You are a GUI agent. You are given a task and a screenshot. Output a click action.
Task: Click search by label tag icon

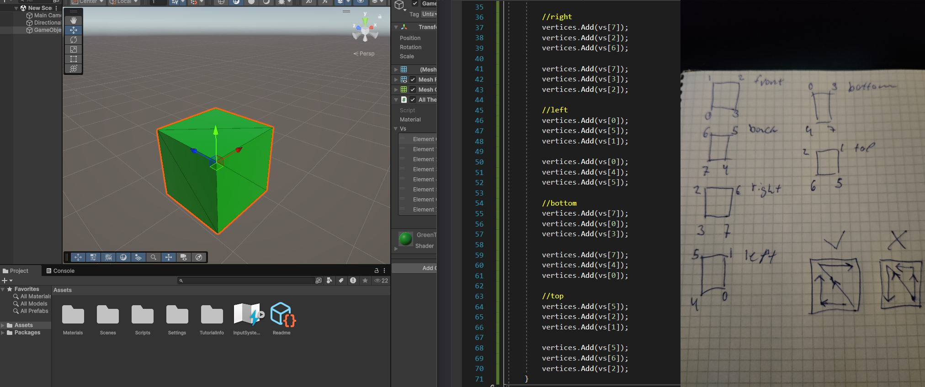click(x=341, y=281)
